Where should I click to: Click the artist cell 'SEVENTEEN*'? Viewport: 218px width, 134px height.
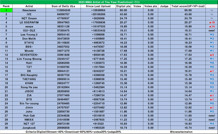coord(29,55)
